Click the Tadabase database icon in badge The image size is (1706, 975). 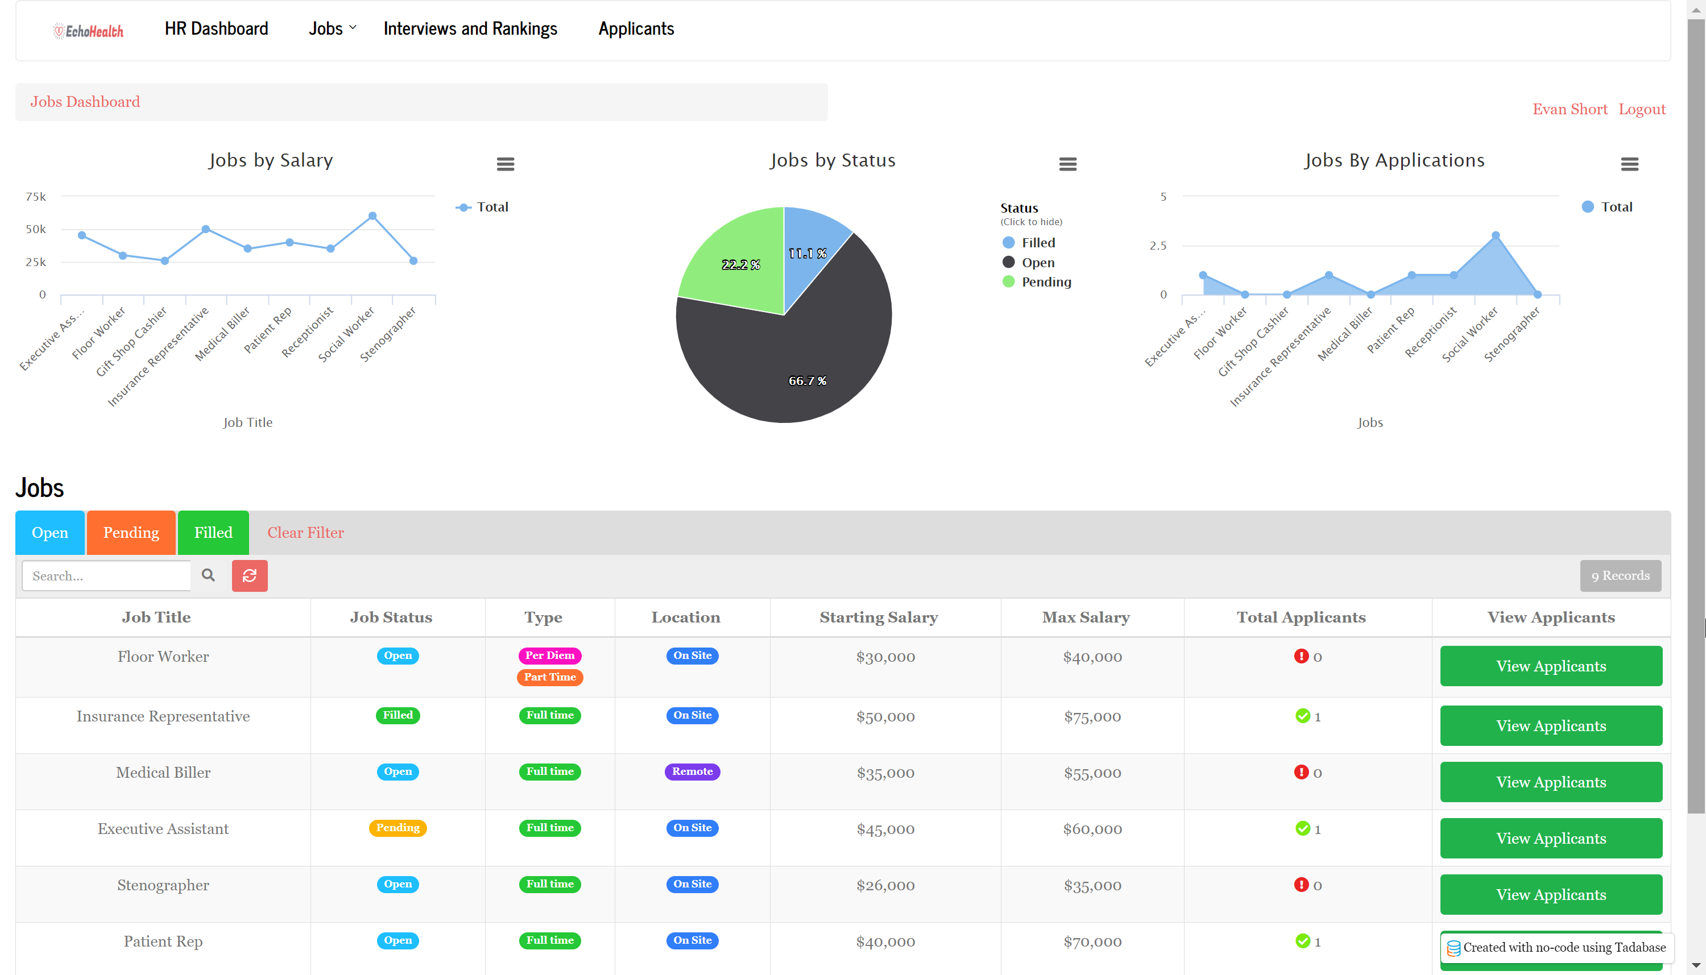tap(1454, 948)
